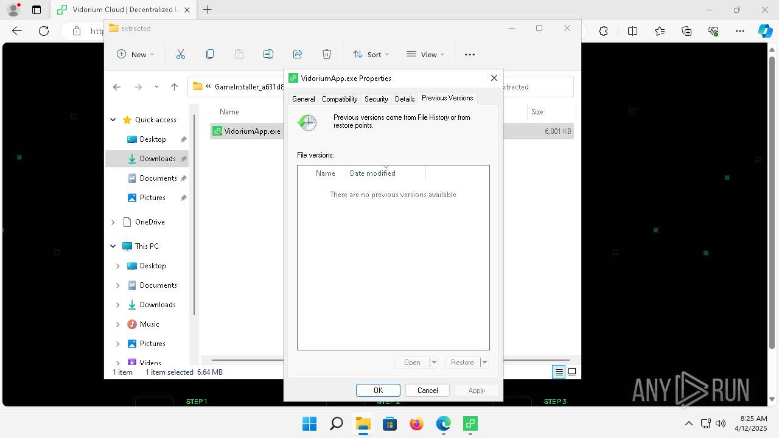
Task: Click the Delete trash icon in Explorer
Action: point(327,54)
